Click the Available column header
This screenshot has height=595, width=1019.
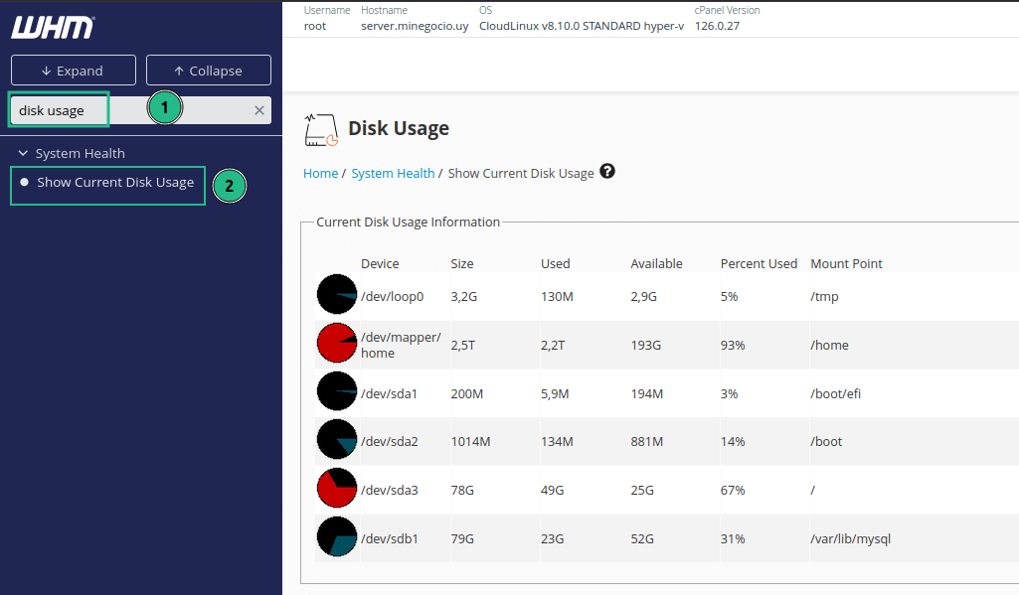656,263
